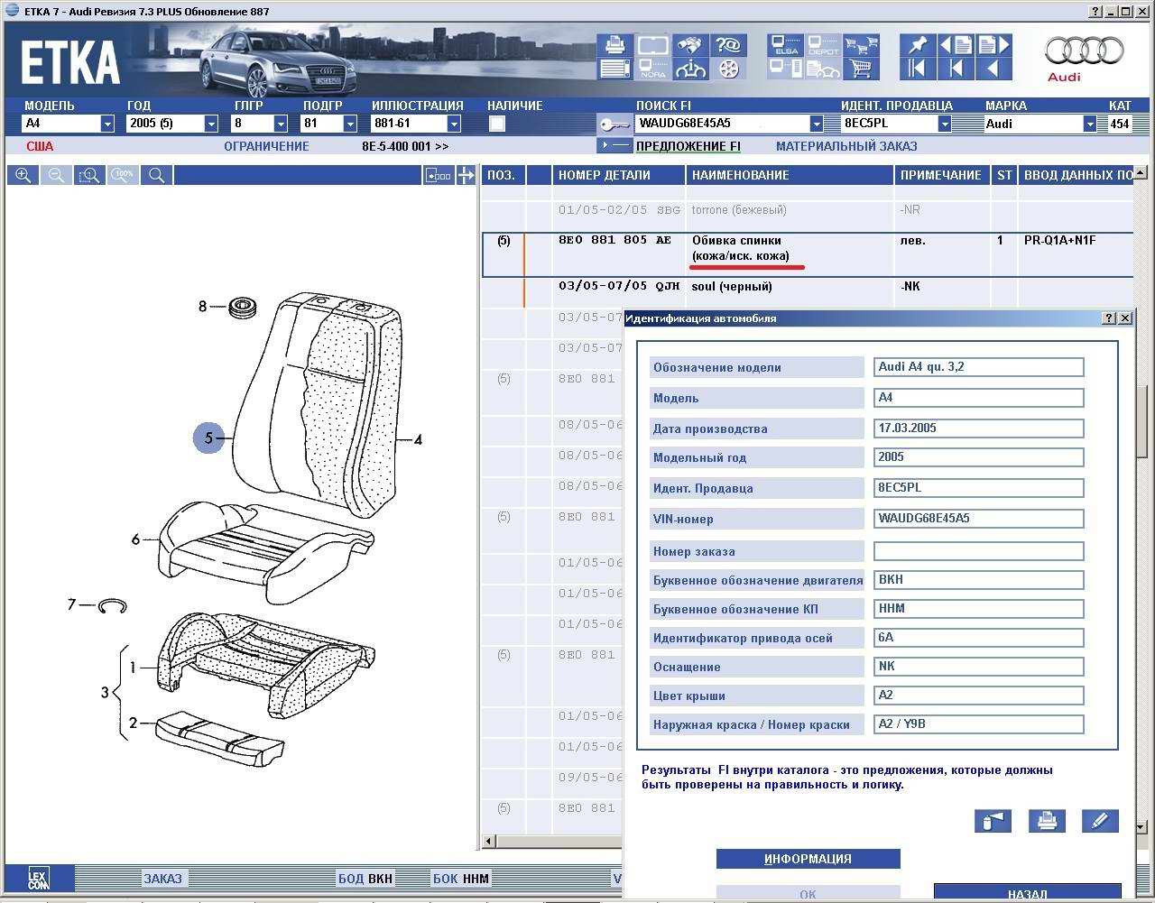Go to the previous page document icon
The height and width of the screenshot is (903, 1155).
(956, 45)
